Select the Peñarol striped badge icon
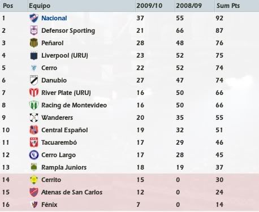This screenshot has width=259, height=212. tap(34, 43)
